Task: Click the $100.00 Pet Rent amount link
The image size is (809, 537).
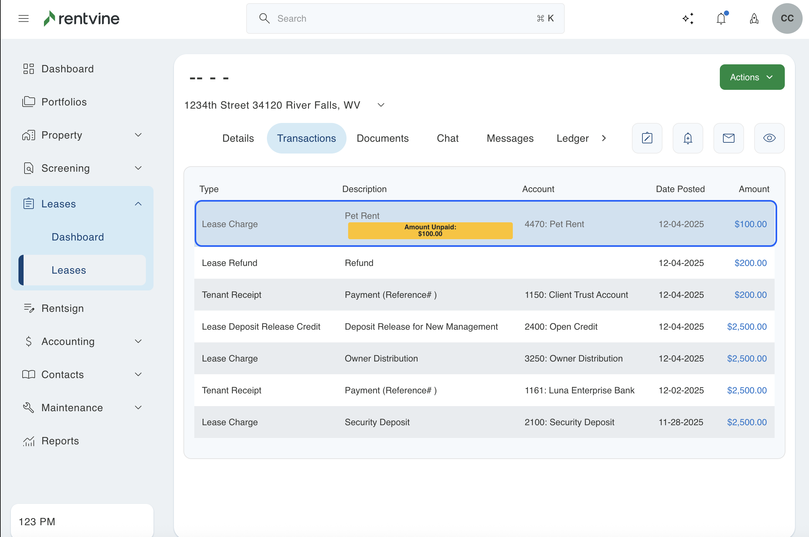Action: point(750,224)
